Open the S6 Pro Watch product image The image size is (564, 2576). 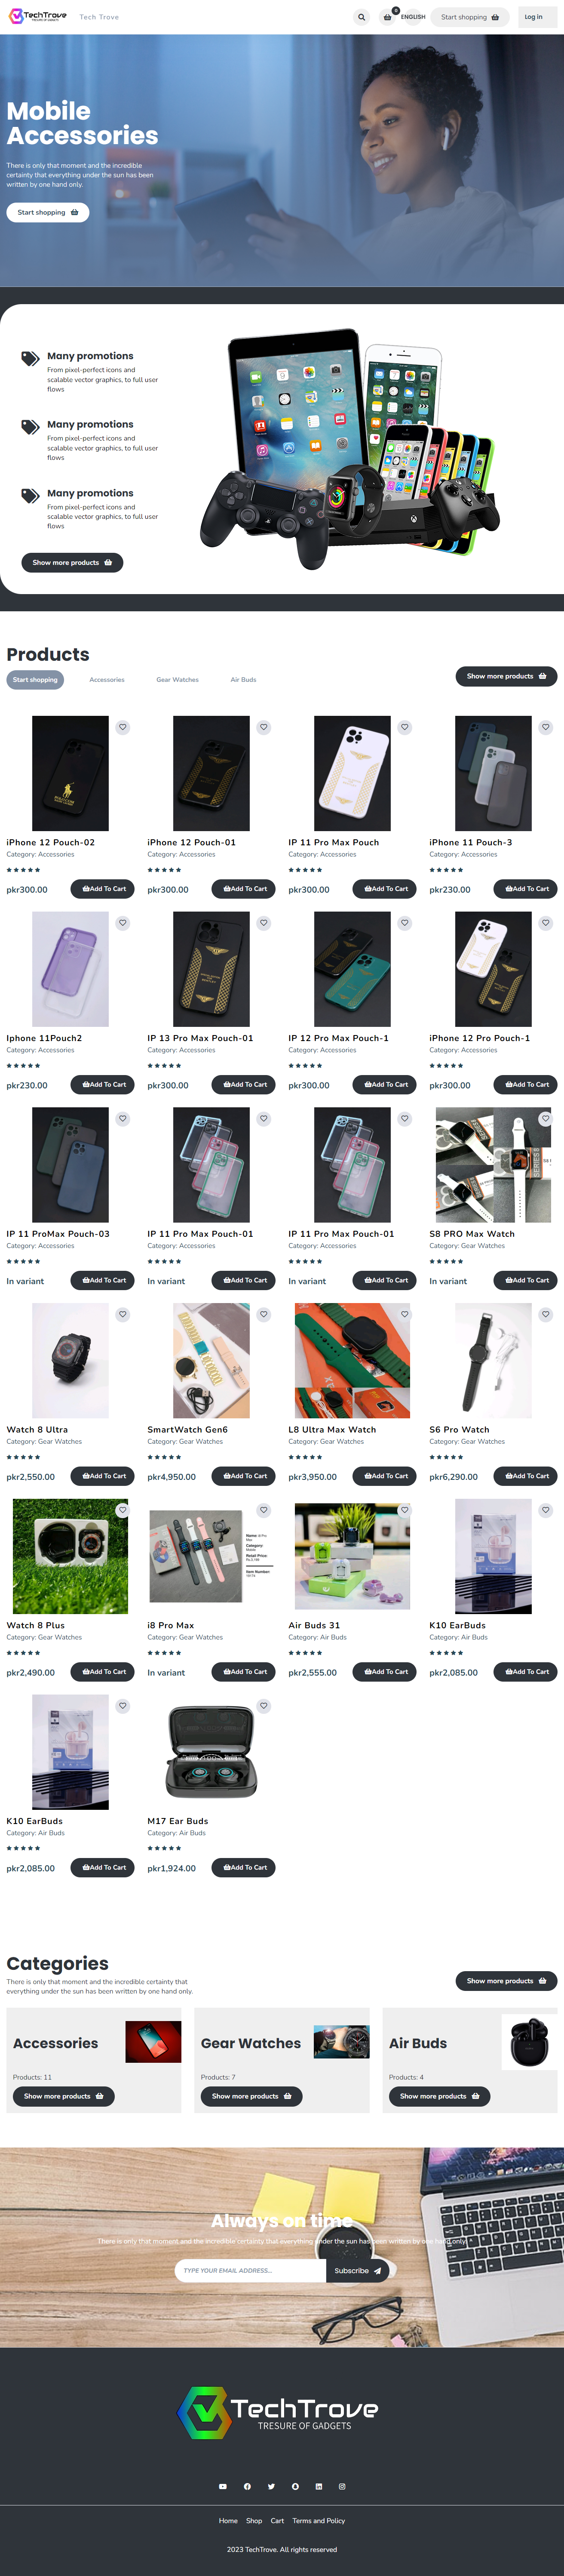[493, 1360]
